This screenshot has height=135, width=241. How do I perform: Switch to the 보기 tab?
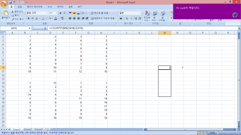80,7
